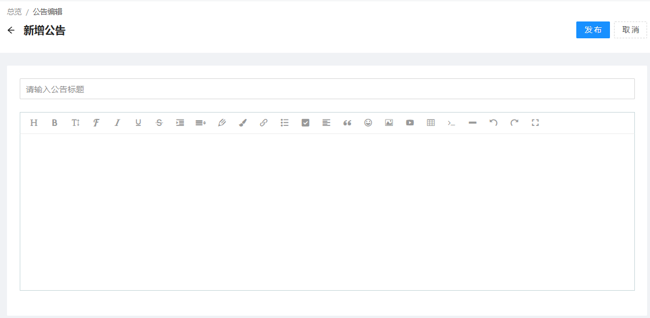Click the Heading (H) toolbar icon

pos(34,123)
